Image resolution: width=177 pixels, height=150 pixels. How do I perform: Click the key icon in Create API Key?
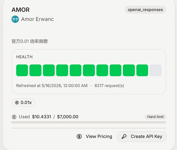(124, 136)
